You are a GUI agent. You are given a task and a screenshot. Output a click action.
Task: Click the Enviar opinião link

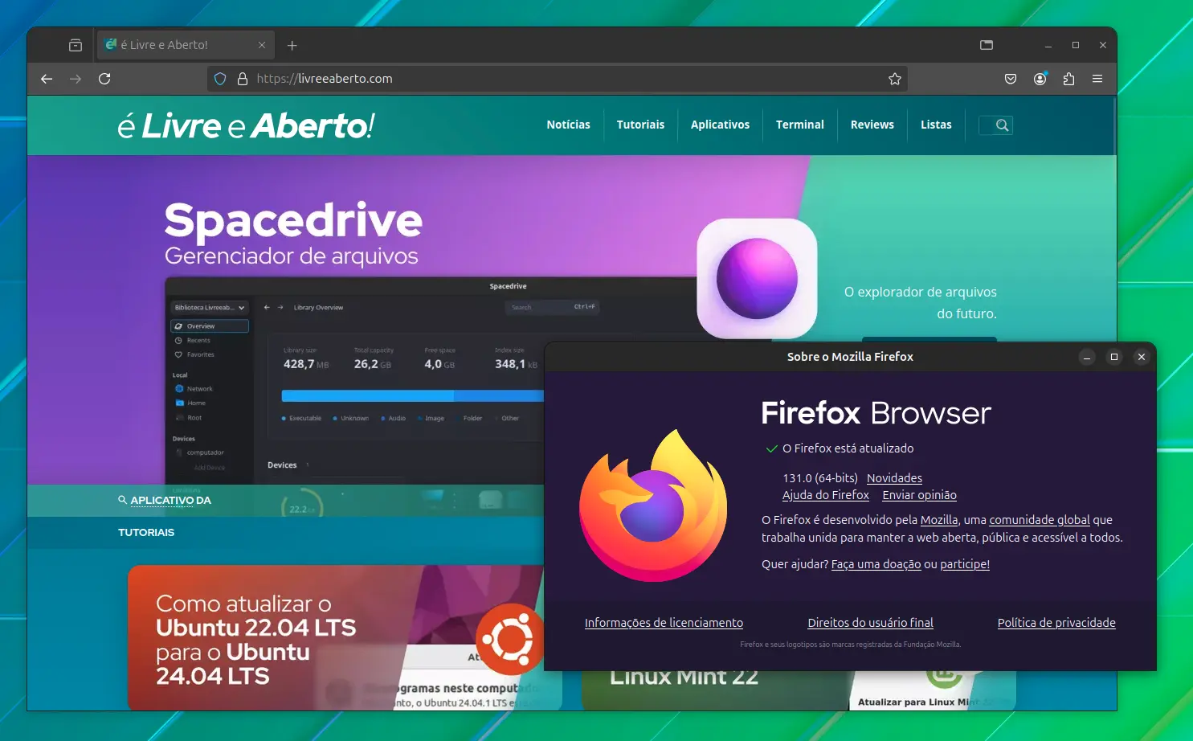click(x=919, y=495)
